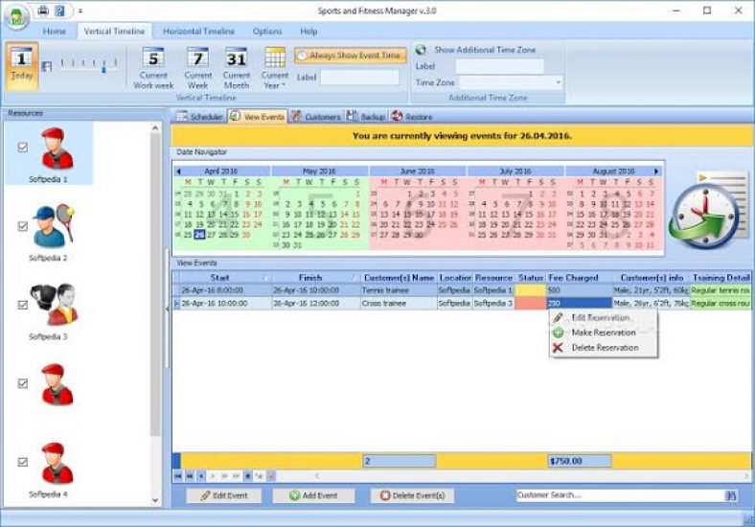Image resolution: width=755 pixels, height=527 pixels.
Task: Select the Cross trainee cell
Action: tap(399, 303)
